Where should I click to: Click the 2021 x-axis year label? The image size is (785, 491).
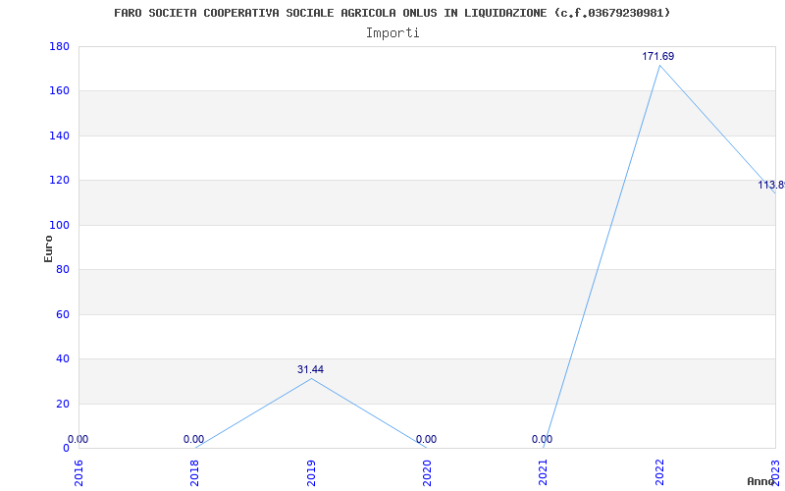coord(544,471)
